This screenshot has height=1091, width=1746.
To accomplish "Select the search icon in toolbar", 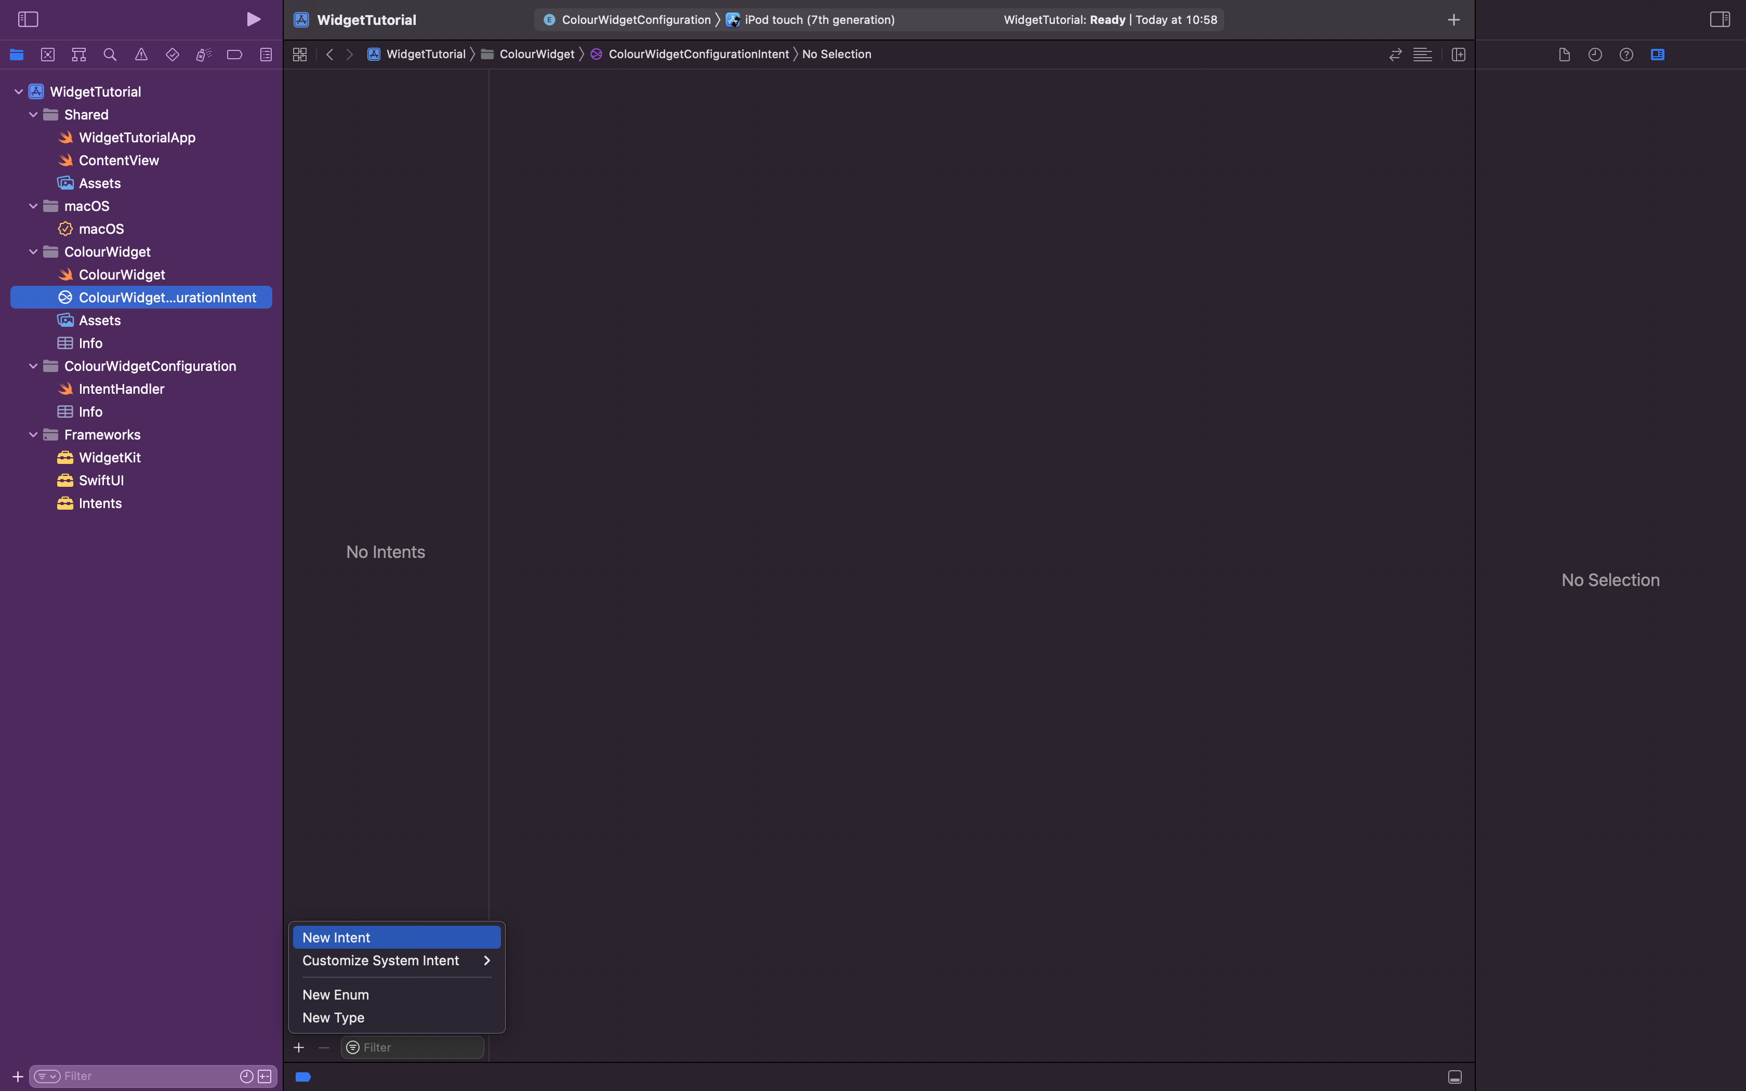I will [111, 54].
